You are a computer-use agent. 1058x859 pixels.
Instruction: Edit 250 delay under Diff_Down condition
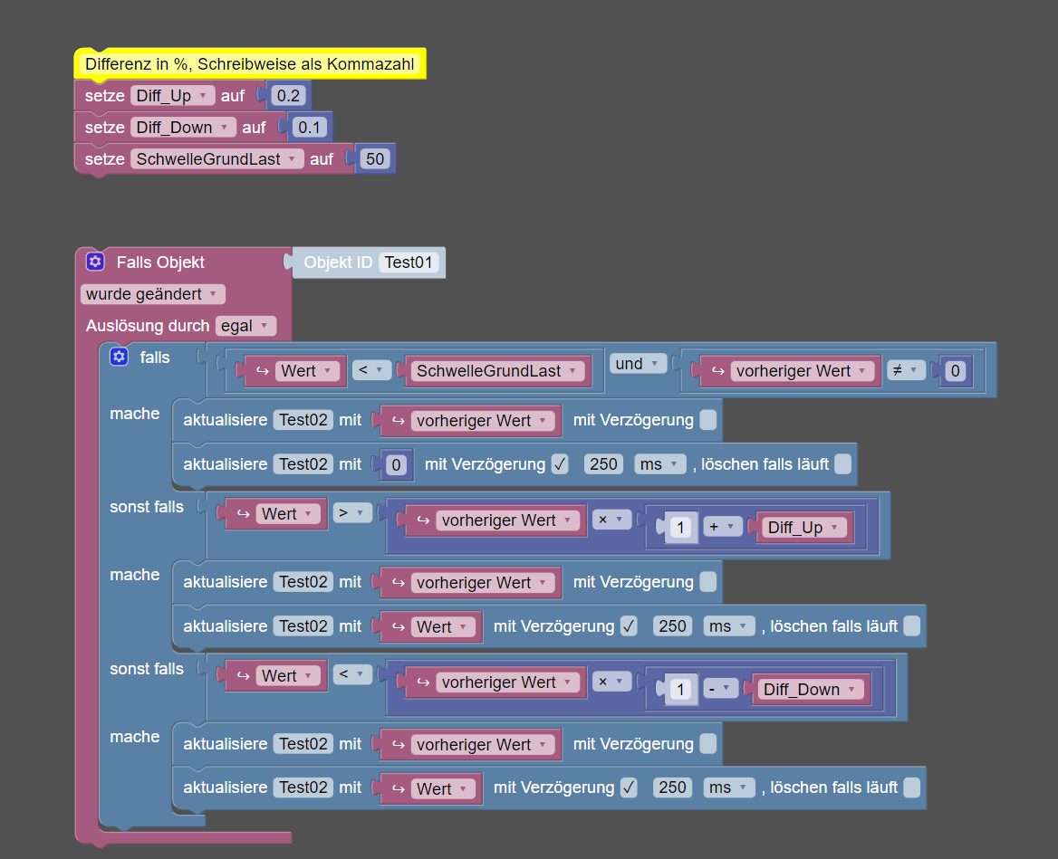tap(673, 787)
